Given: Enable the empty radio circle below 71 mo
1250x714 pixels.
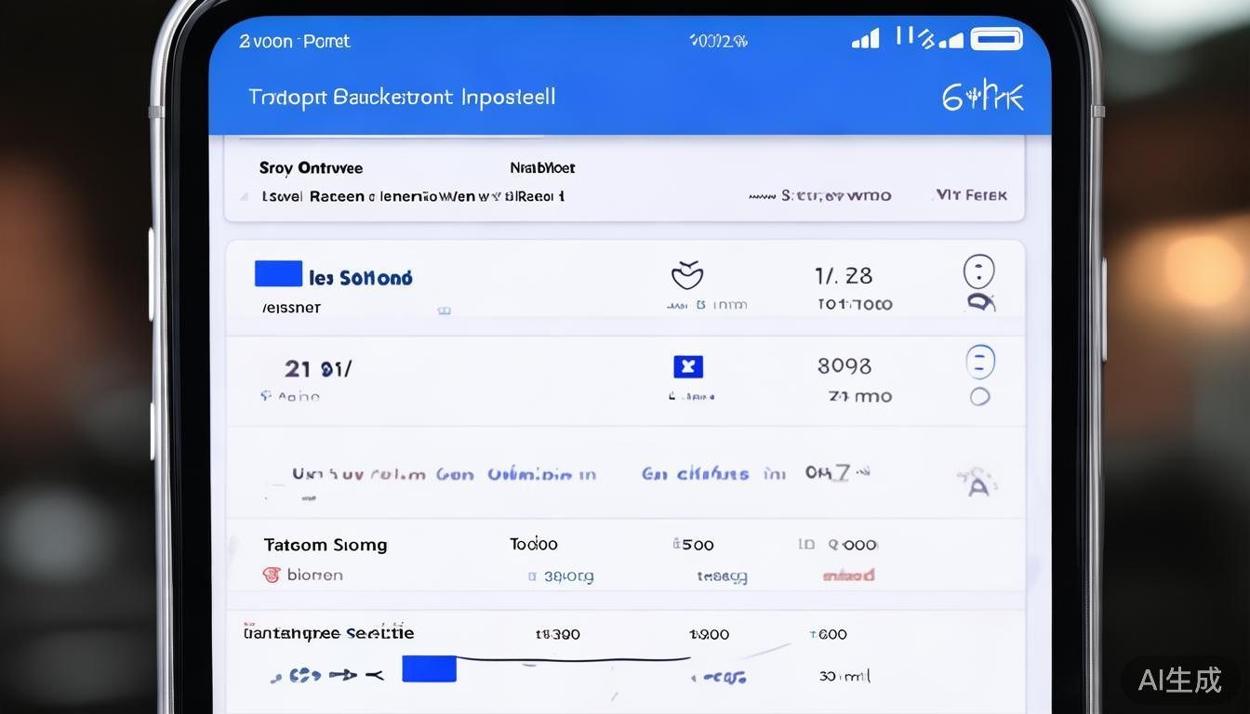Looking at the screenshot, I should pos(978,397).
